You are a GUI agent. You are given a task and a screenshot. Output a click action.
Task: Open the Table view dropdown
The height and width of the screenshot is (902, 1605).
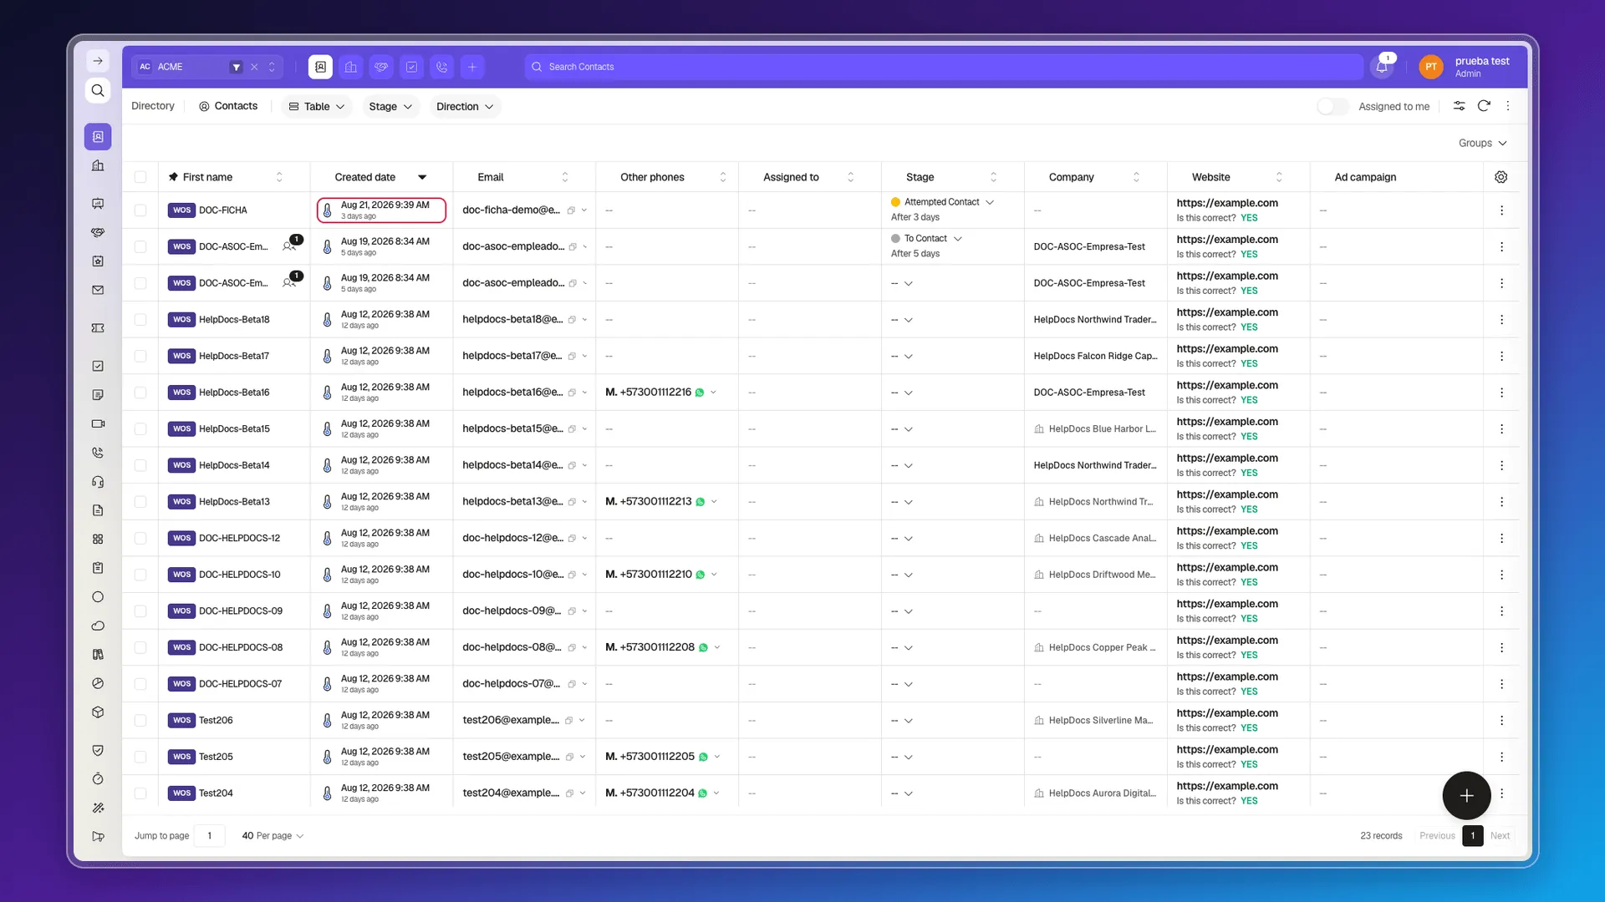[x=317, y=106]
